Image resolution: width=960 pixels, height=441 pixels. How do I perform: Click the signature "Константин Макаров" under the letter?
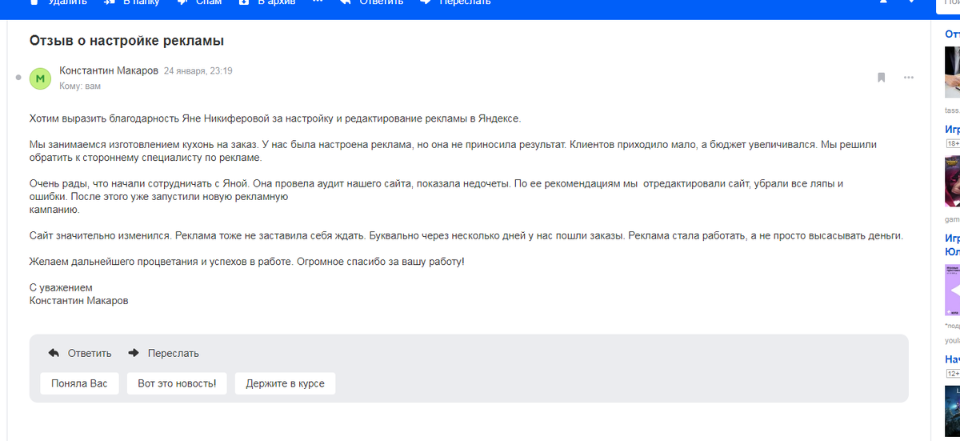click(x=78, y=301)
